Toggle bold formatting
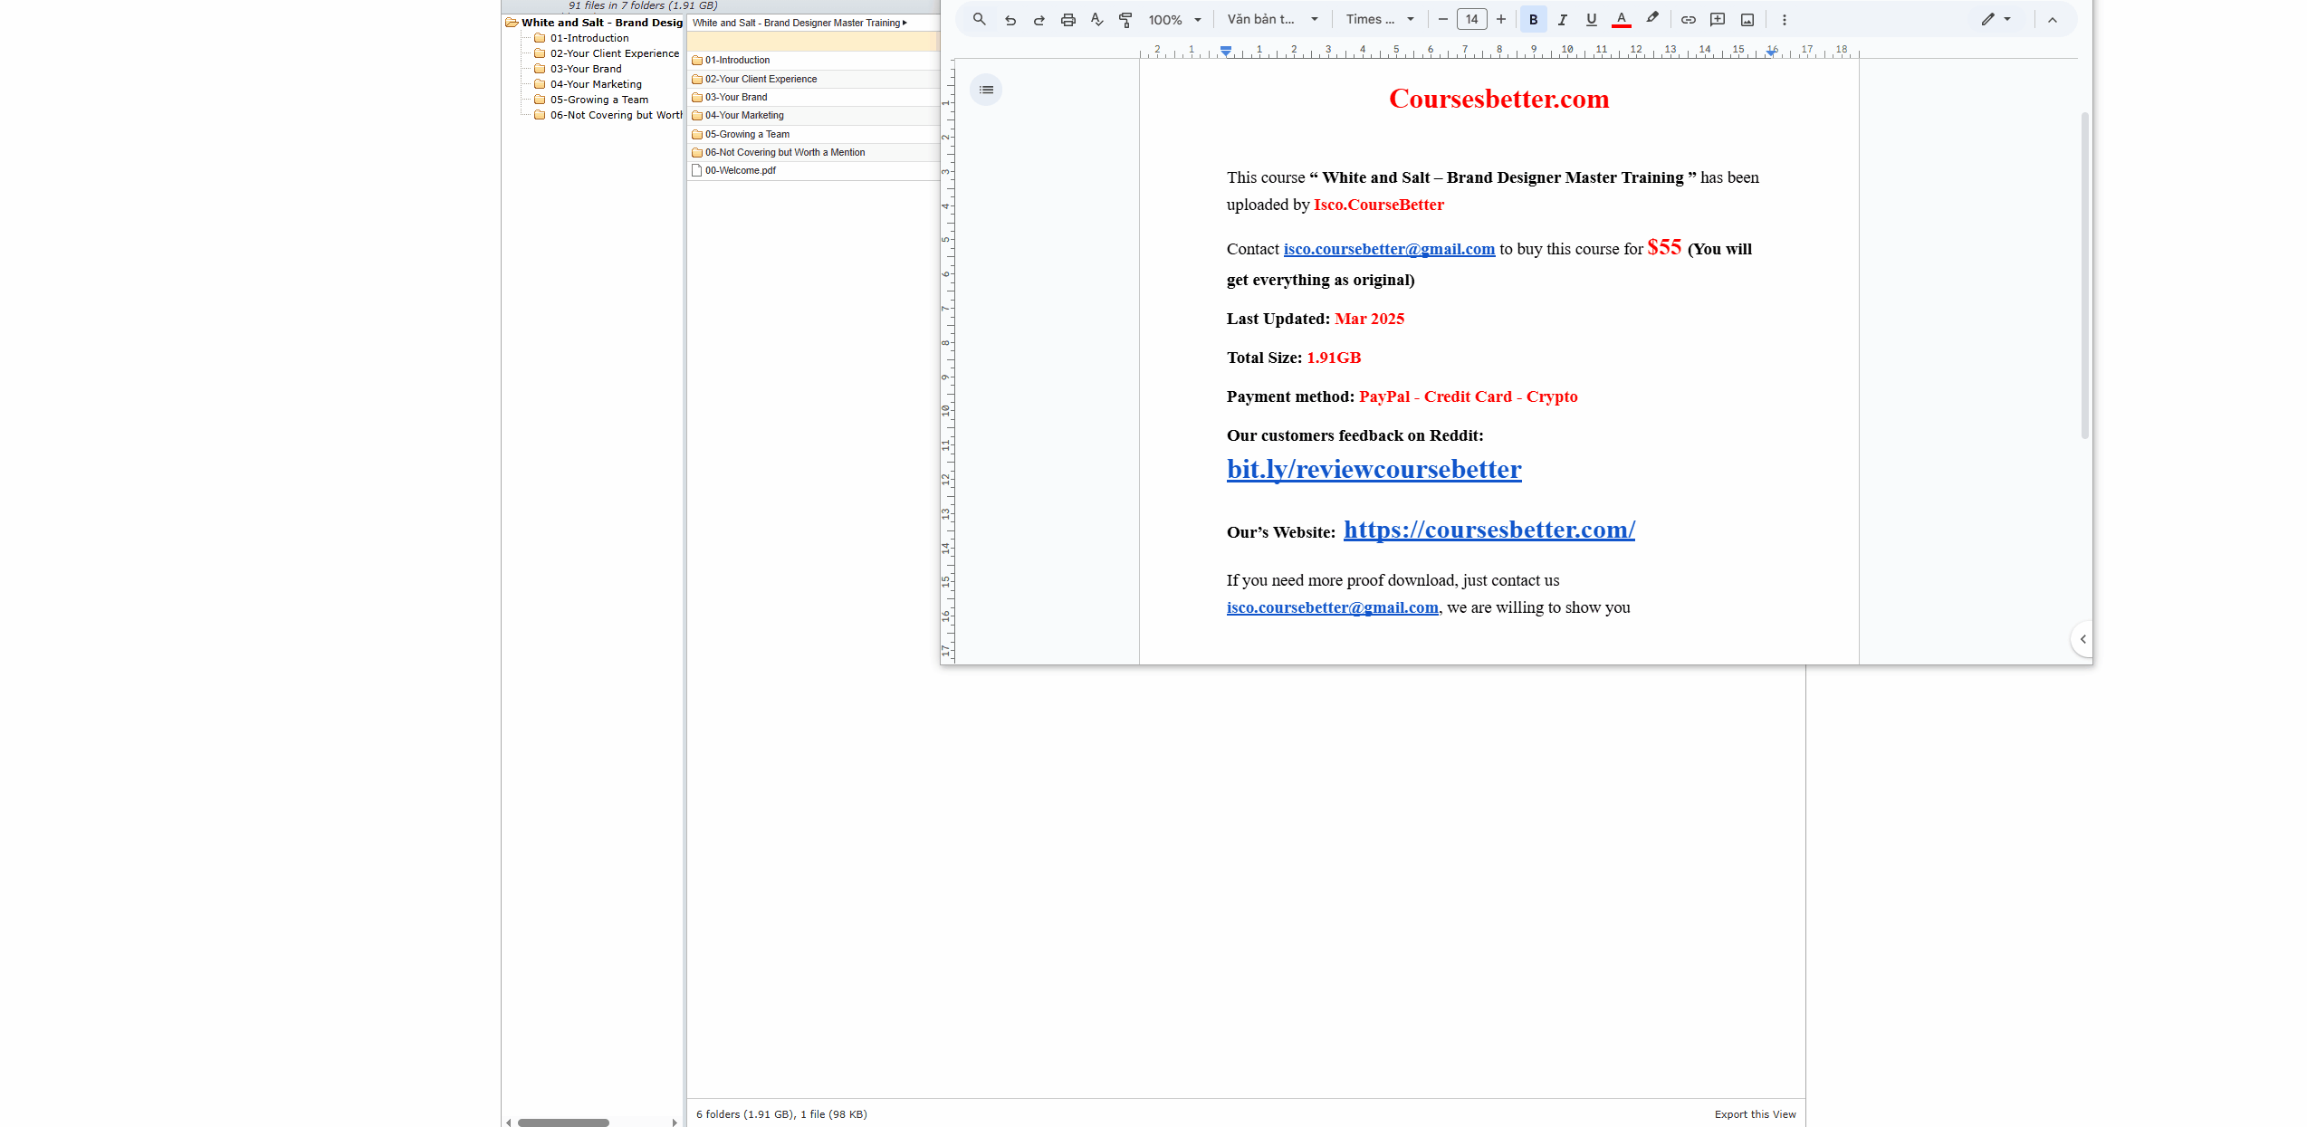Screen dimensions: 2307x1127 (x=1533, y=19)
